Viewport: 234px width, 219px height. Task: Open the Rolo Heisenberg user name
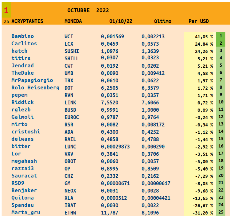(35, 87)
